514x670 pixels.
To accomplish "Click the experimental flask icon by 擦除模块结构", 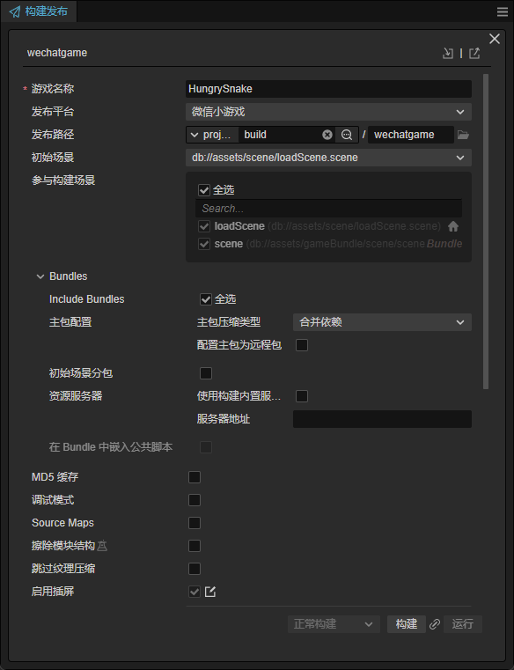I will 102,546.
